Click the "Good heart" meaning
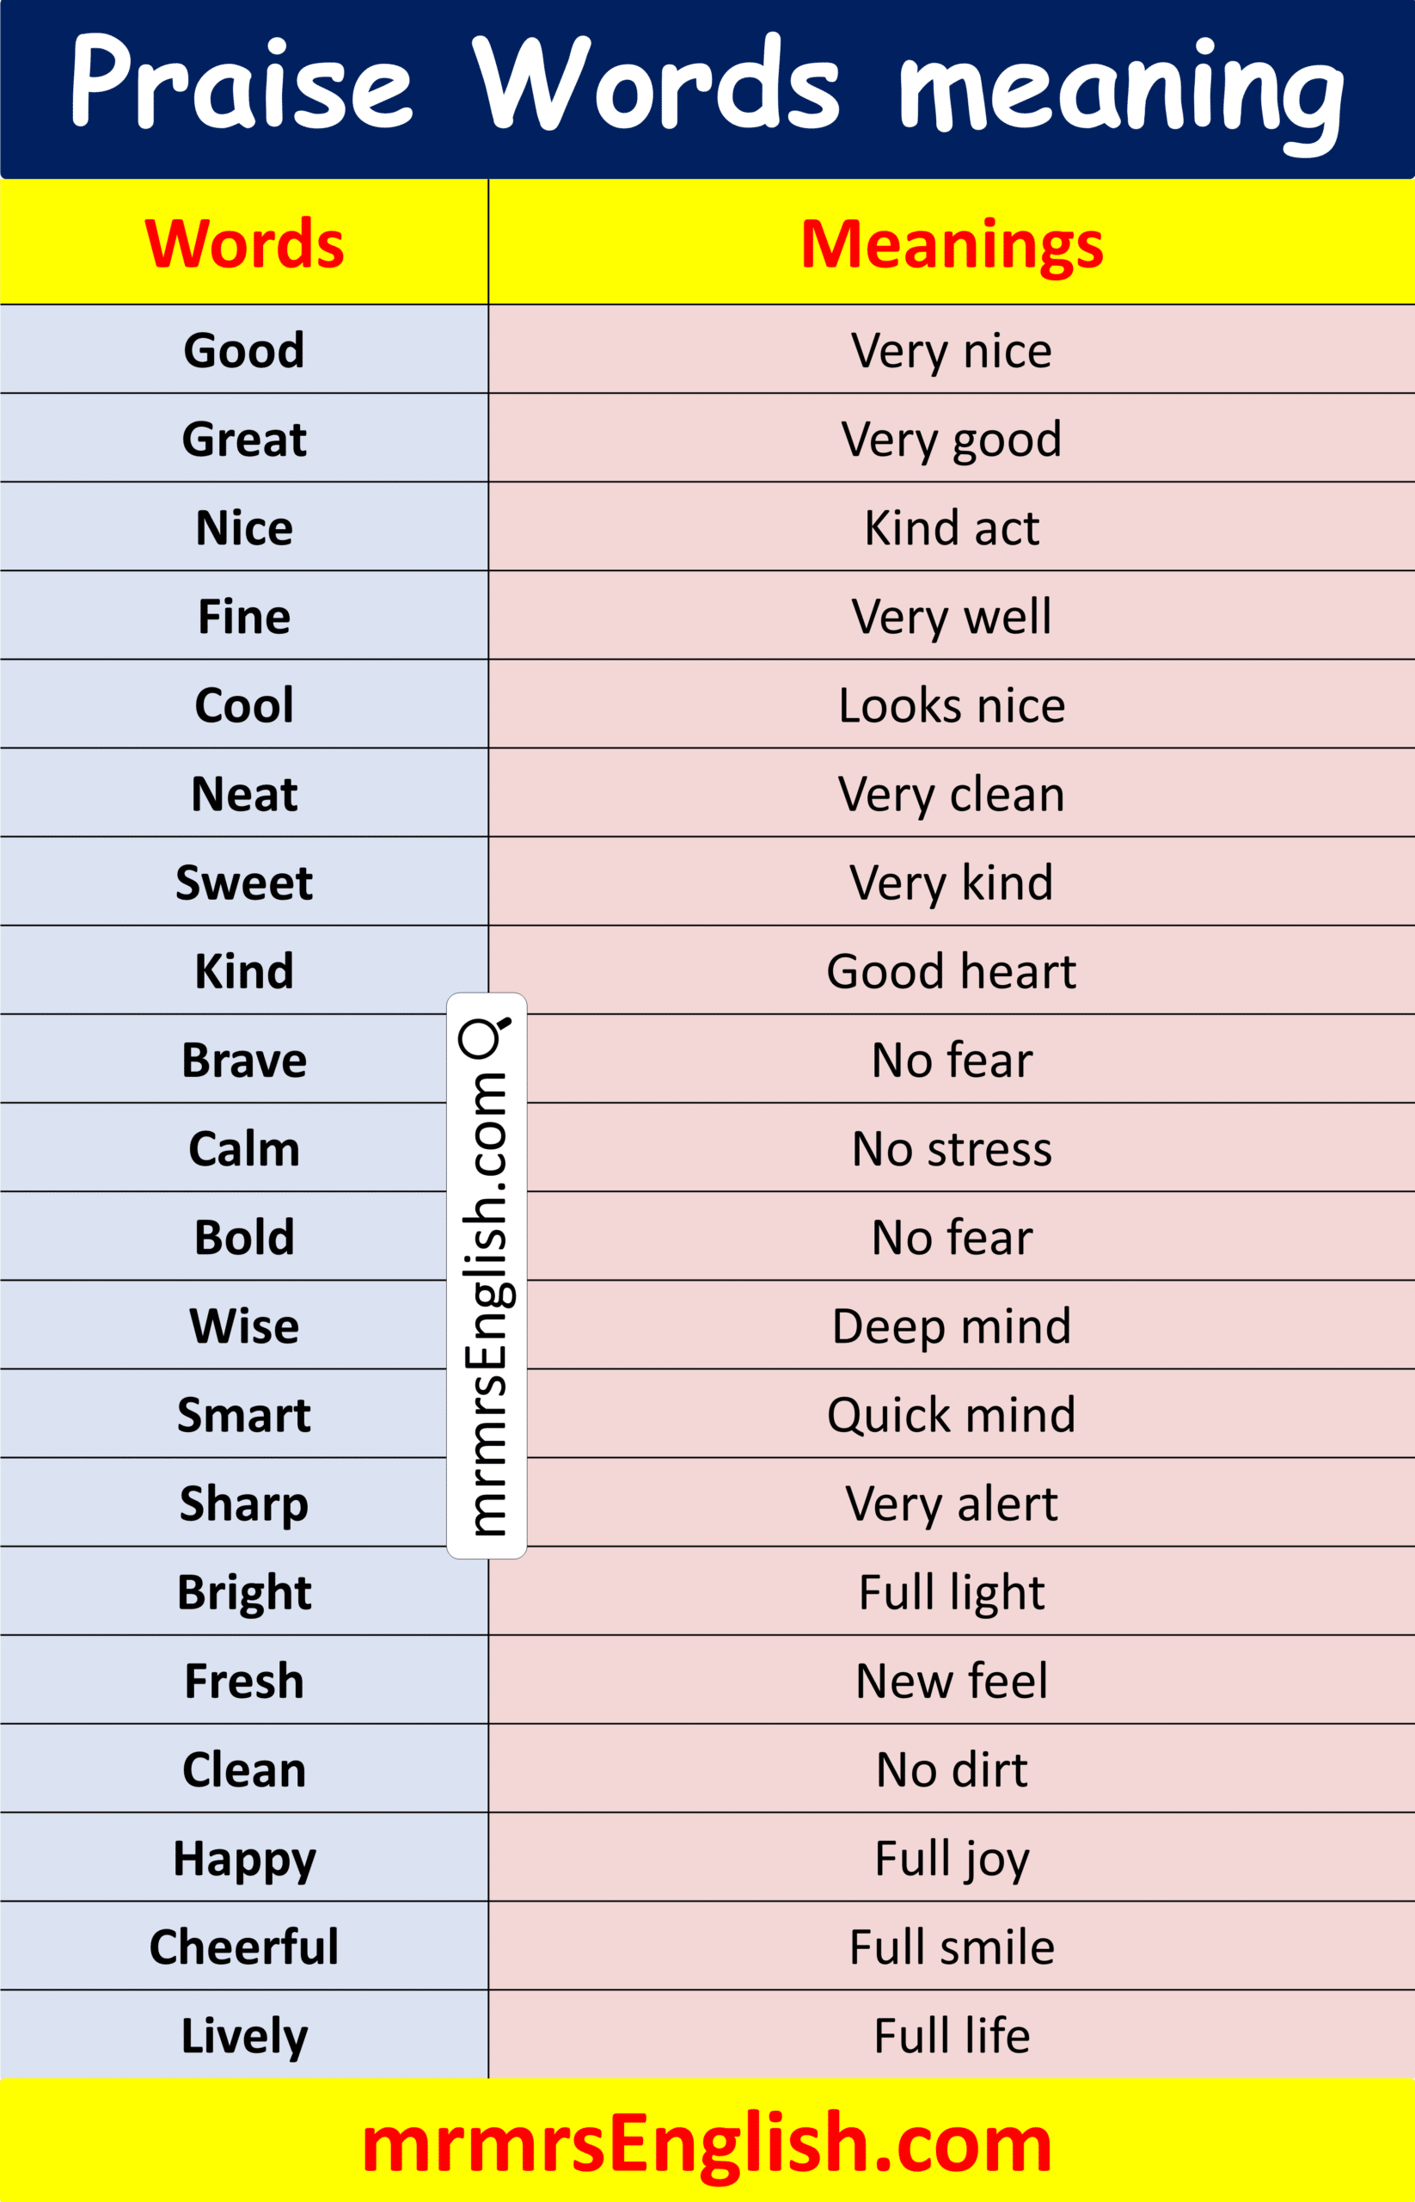This screenshot has width=1415, height=2202. point(951,971)
